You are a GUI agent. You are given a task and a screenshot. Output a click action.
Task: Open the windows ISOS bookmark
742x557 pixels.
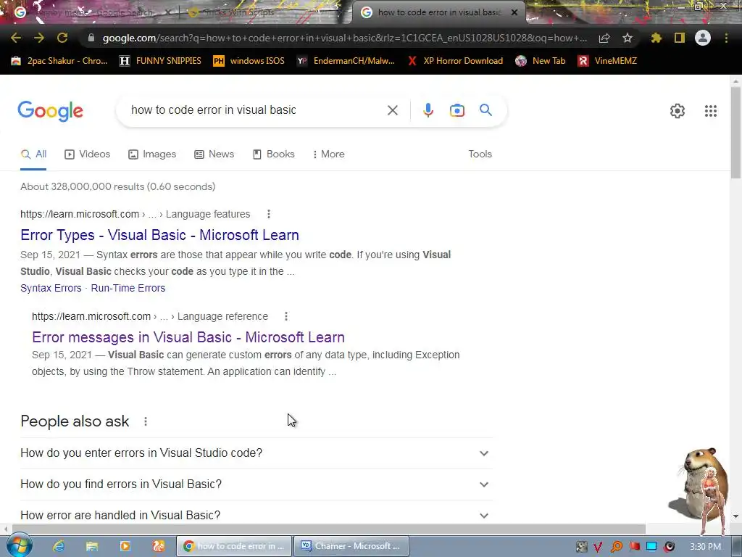(x=249, y=61)
